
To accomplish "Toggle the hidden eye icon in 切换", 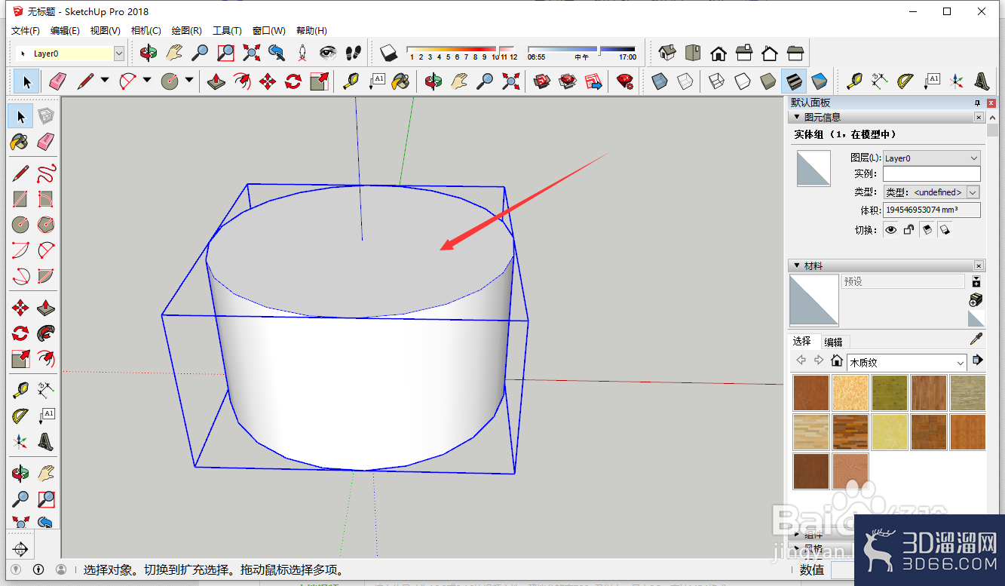I will coord(891,230).
